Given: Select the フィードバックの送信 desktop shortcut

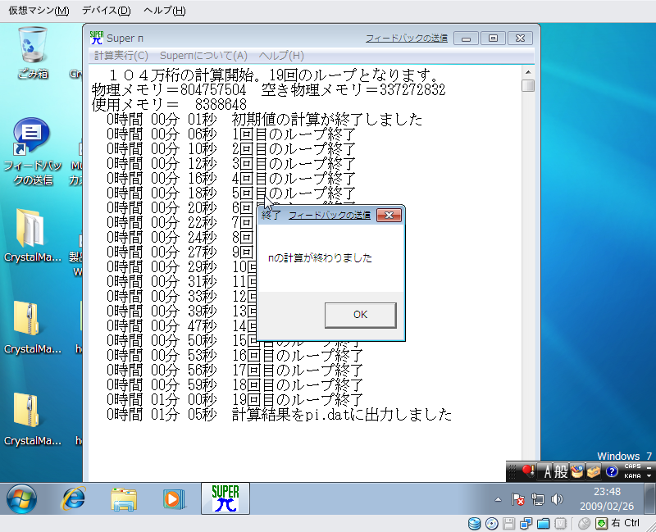Looking at the screenshot, I should pos(33,152).
